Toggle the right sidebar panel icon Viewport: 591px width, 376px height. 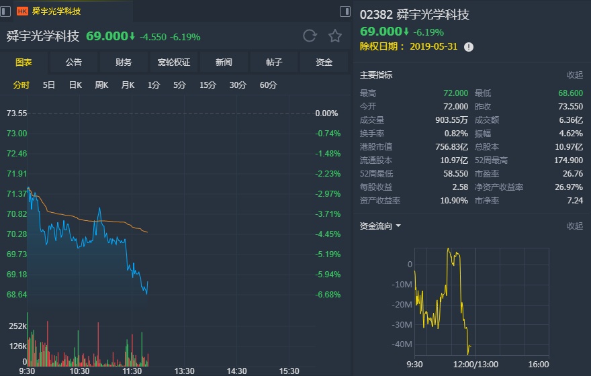tap(345, 11)
